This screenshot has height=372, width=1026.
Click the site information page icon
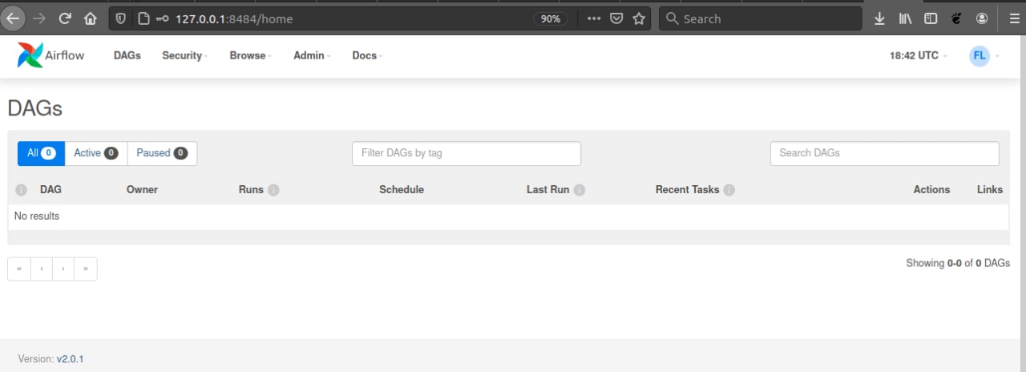pyautogui.click(x=143, y=18)
